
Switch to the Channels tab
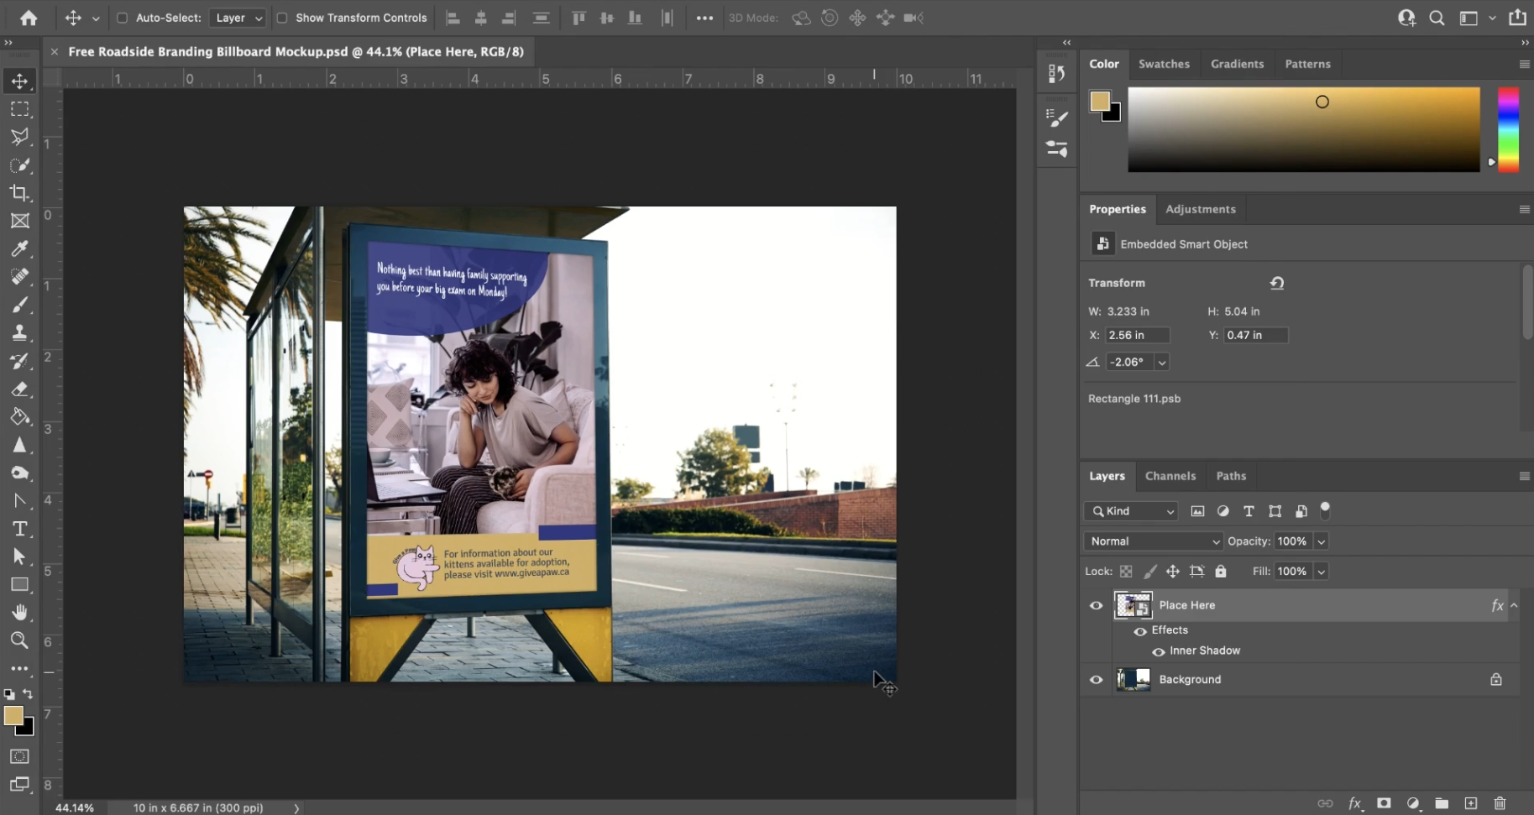[1170, 476]
